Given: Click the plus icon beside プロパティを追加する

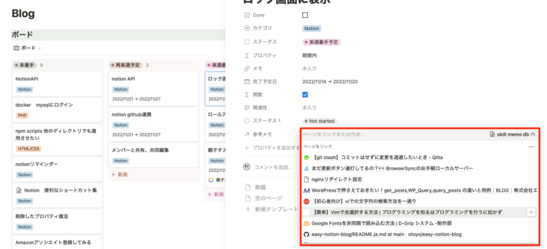Looking at the screenshot, I should [247, 147].
